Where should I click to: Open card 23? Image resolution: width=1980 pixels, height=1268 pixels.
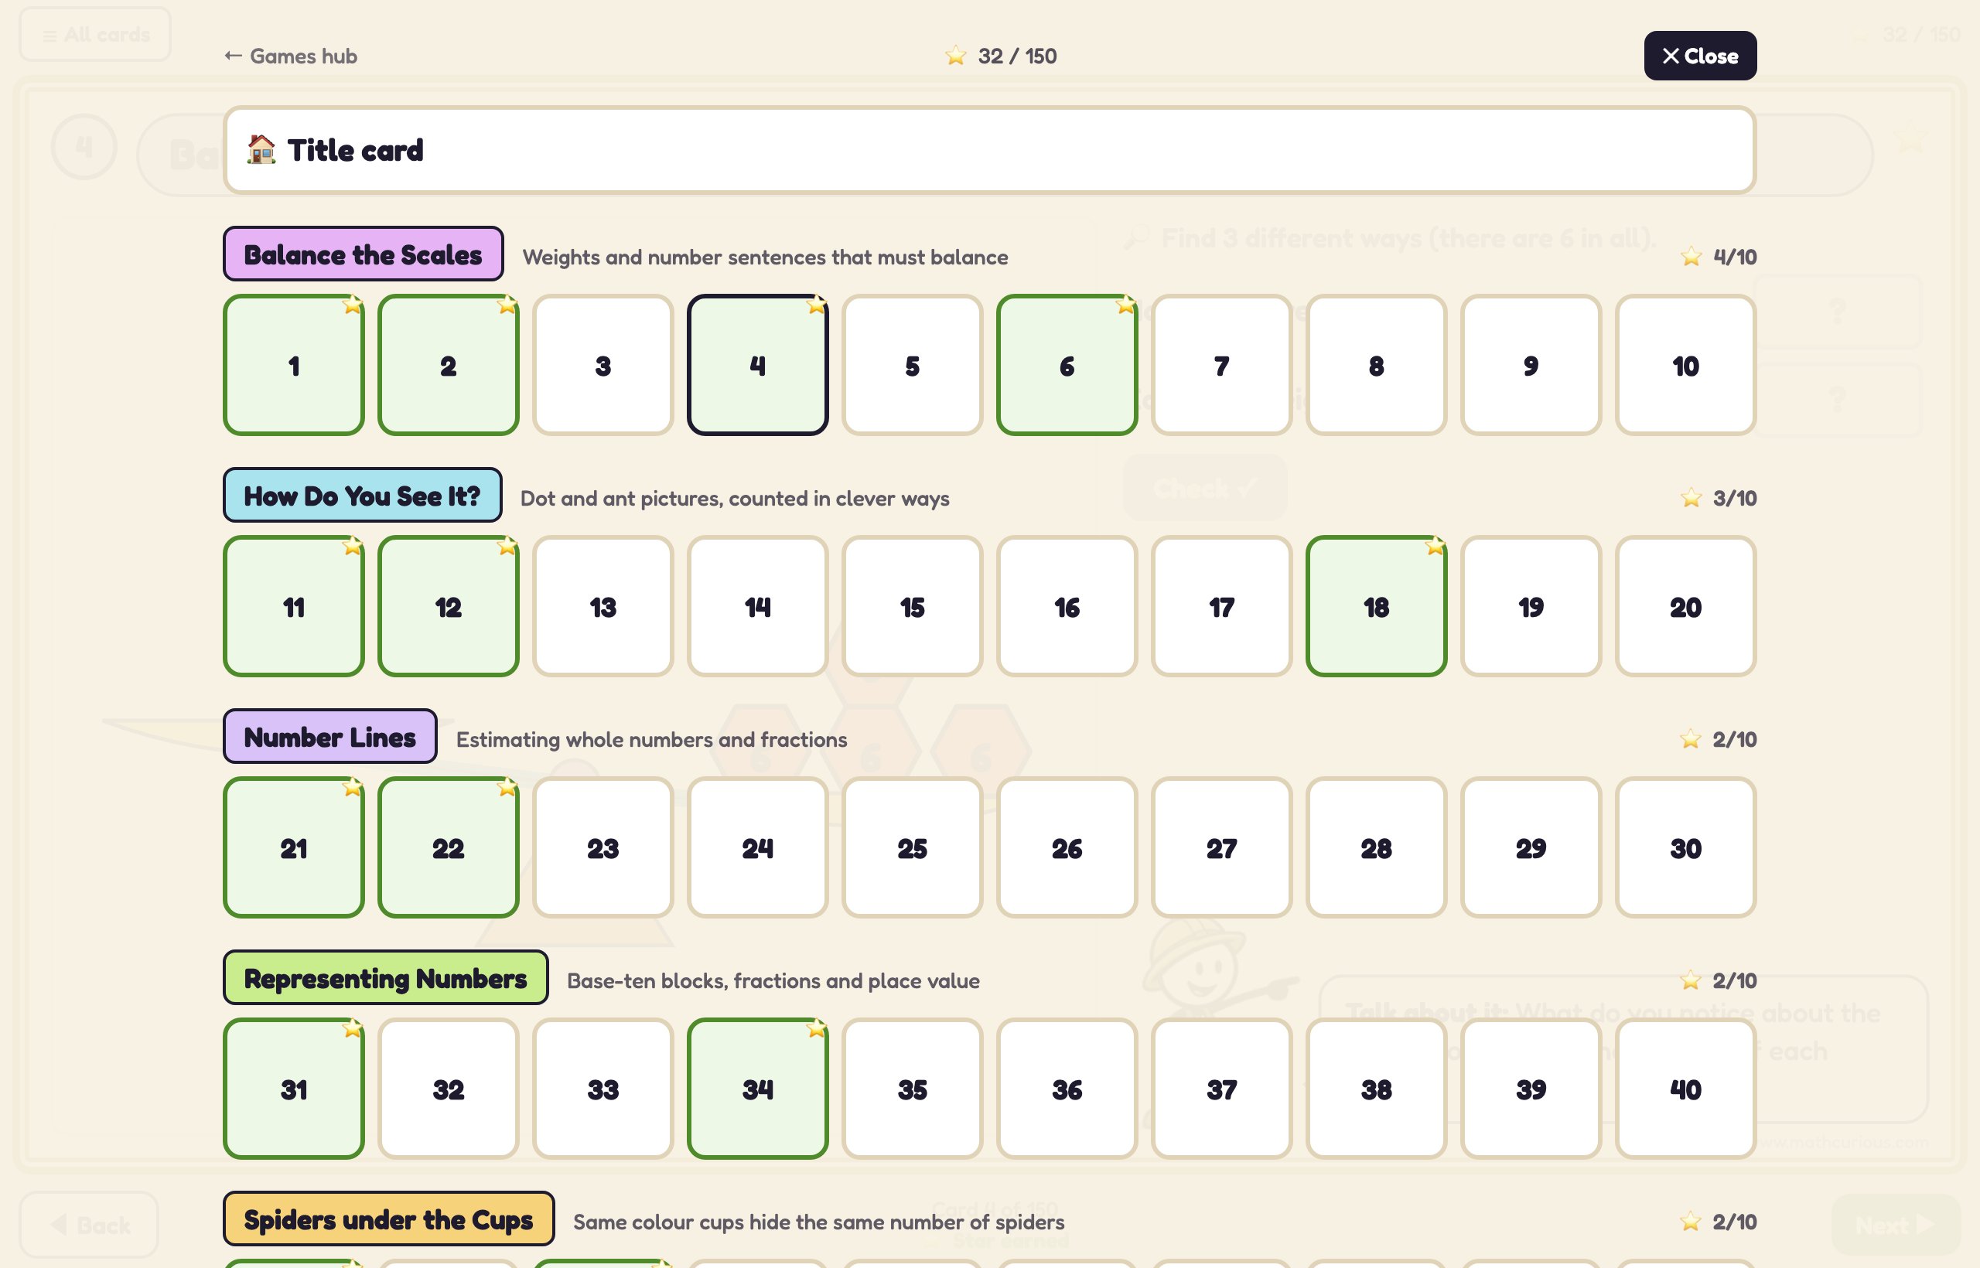(603, 847)
